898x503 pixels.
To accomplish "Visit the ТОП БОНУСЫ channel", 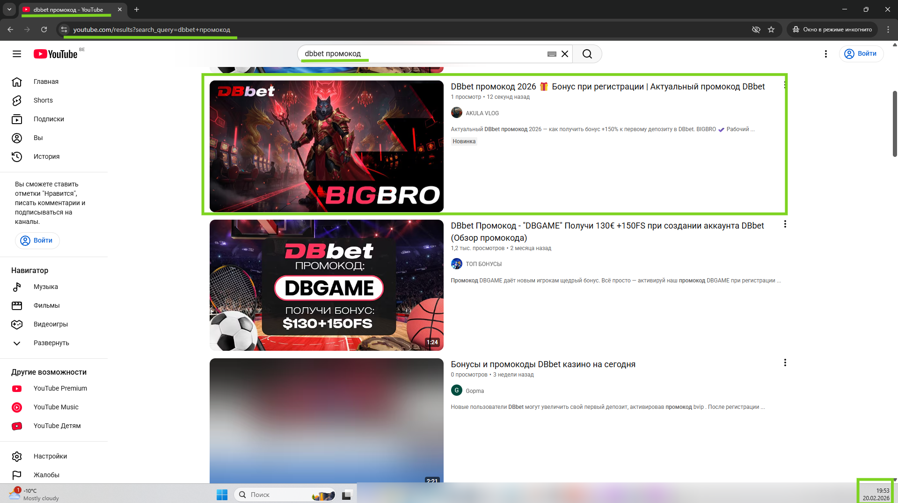I will point(483,264).
